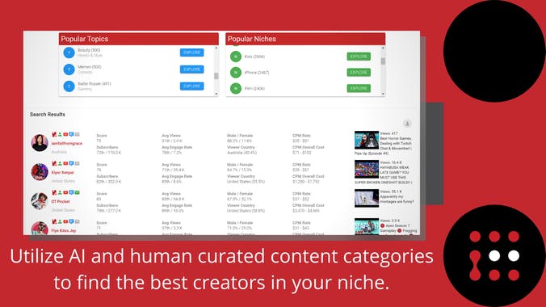The height and width of the screenshot is (307, 546).
Task: Click the YouTube icon for OT Pocket
Action: click(65, 192)
